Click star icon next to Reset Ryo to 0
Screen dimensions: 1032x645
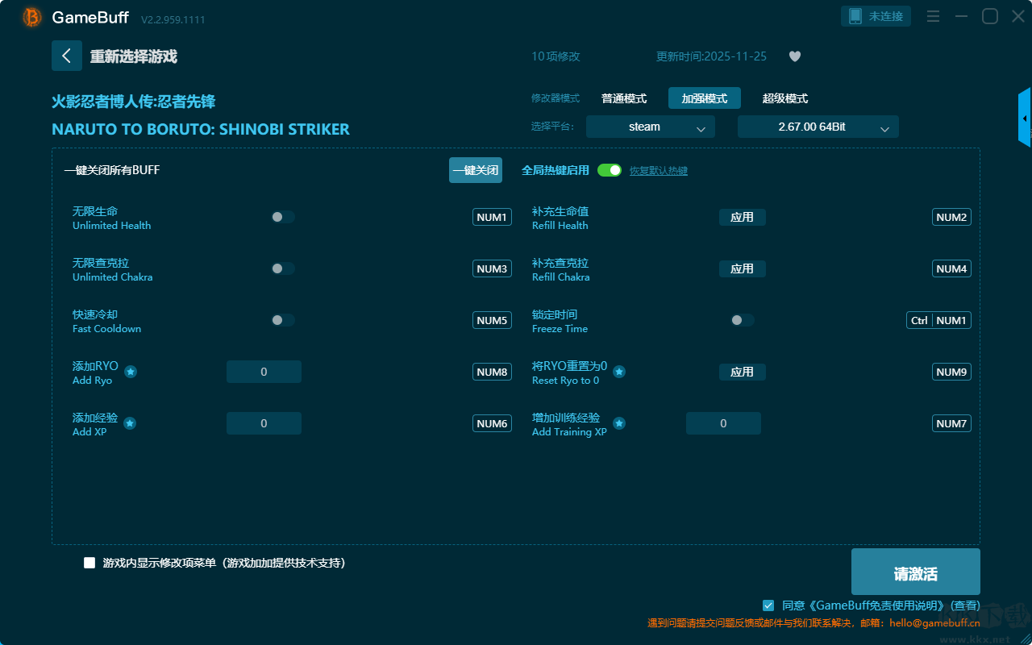[619, 372]
